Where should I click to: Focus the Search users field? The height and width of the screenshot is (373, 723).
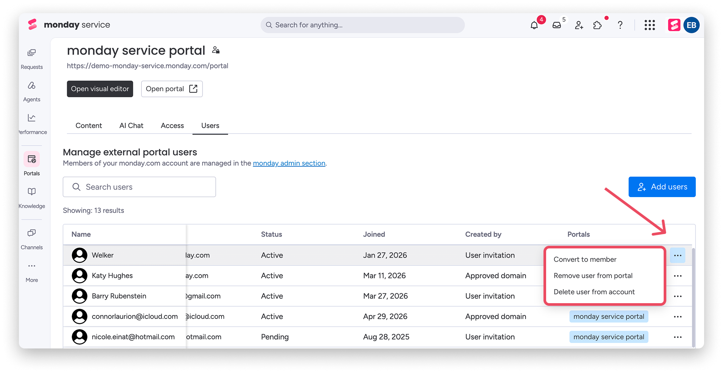[139, 187]
